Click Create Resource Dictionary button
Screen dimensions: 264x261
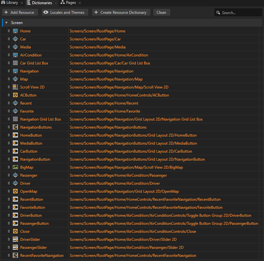[121, 13]
